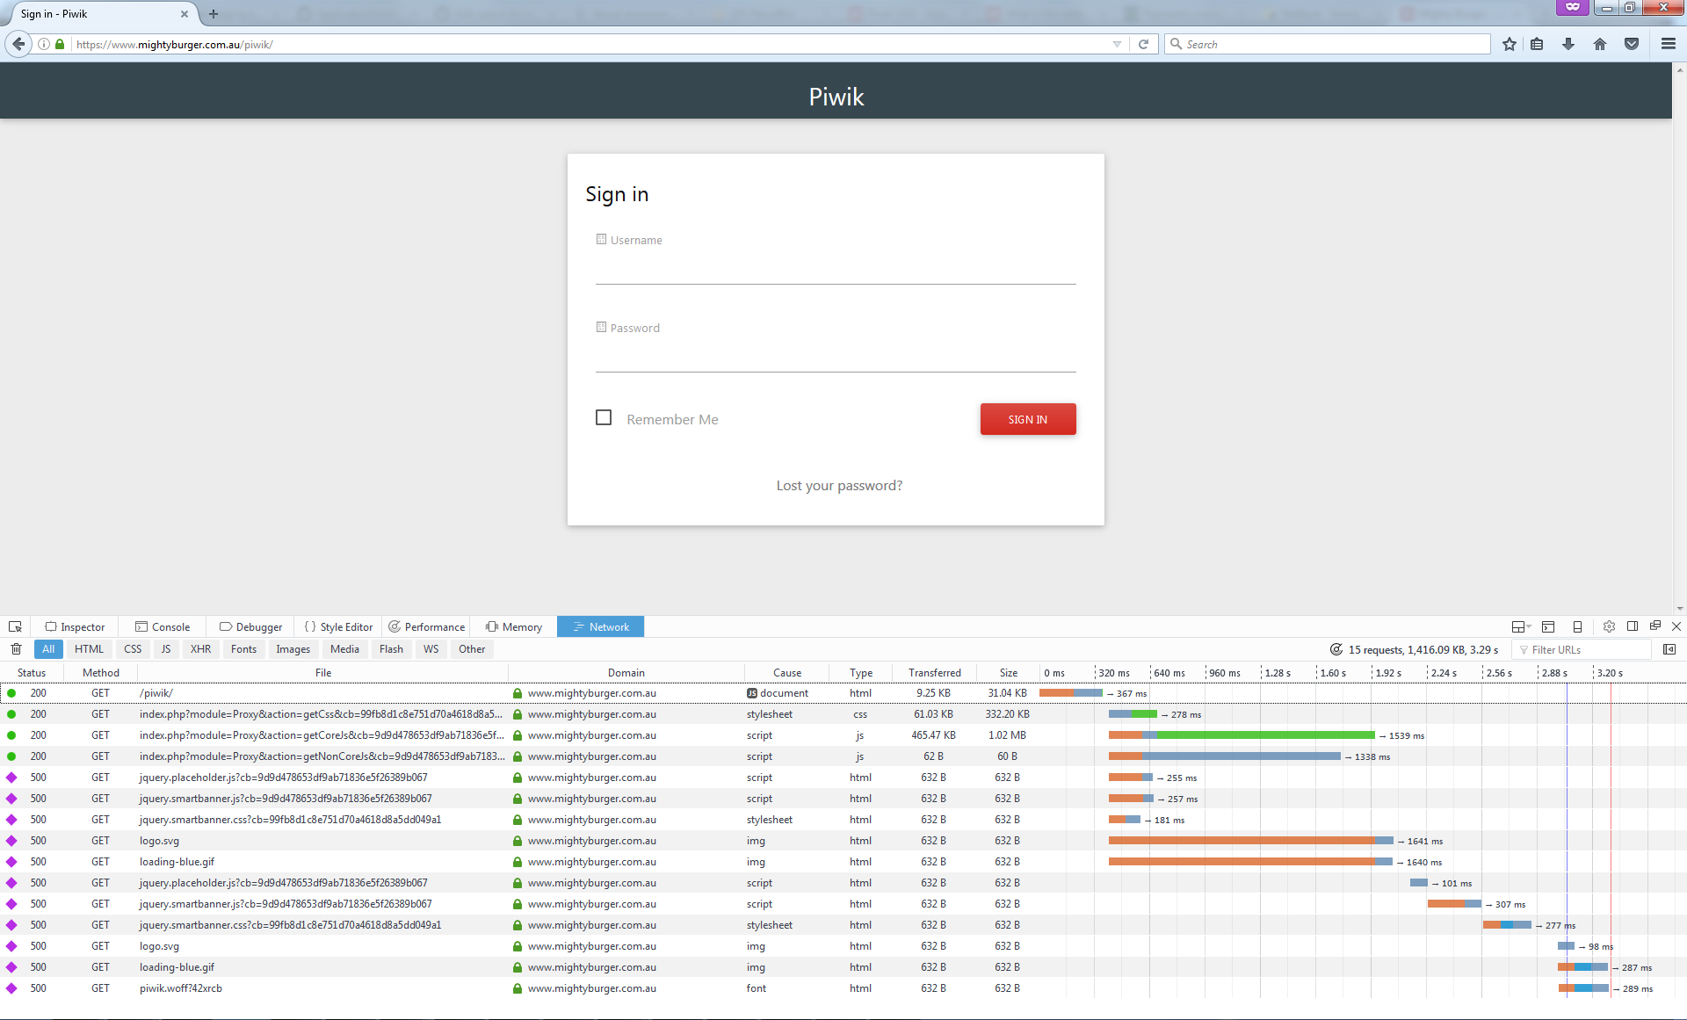Select iframe target dropdown in devtools

(1521, 626)
